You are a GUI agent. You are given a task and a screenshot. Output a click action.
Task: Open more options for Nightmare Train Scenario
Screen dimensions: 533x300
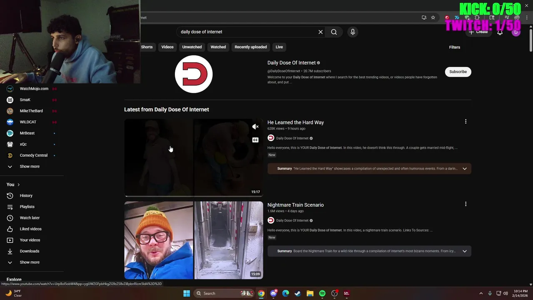pyautogui.click(x=466, y=204)
